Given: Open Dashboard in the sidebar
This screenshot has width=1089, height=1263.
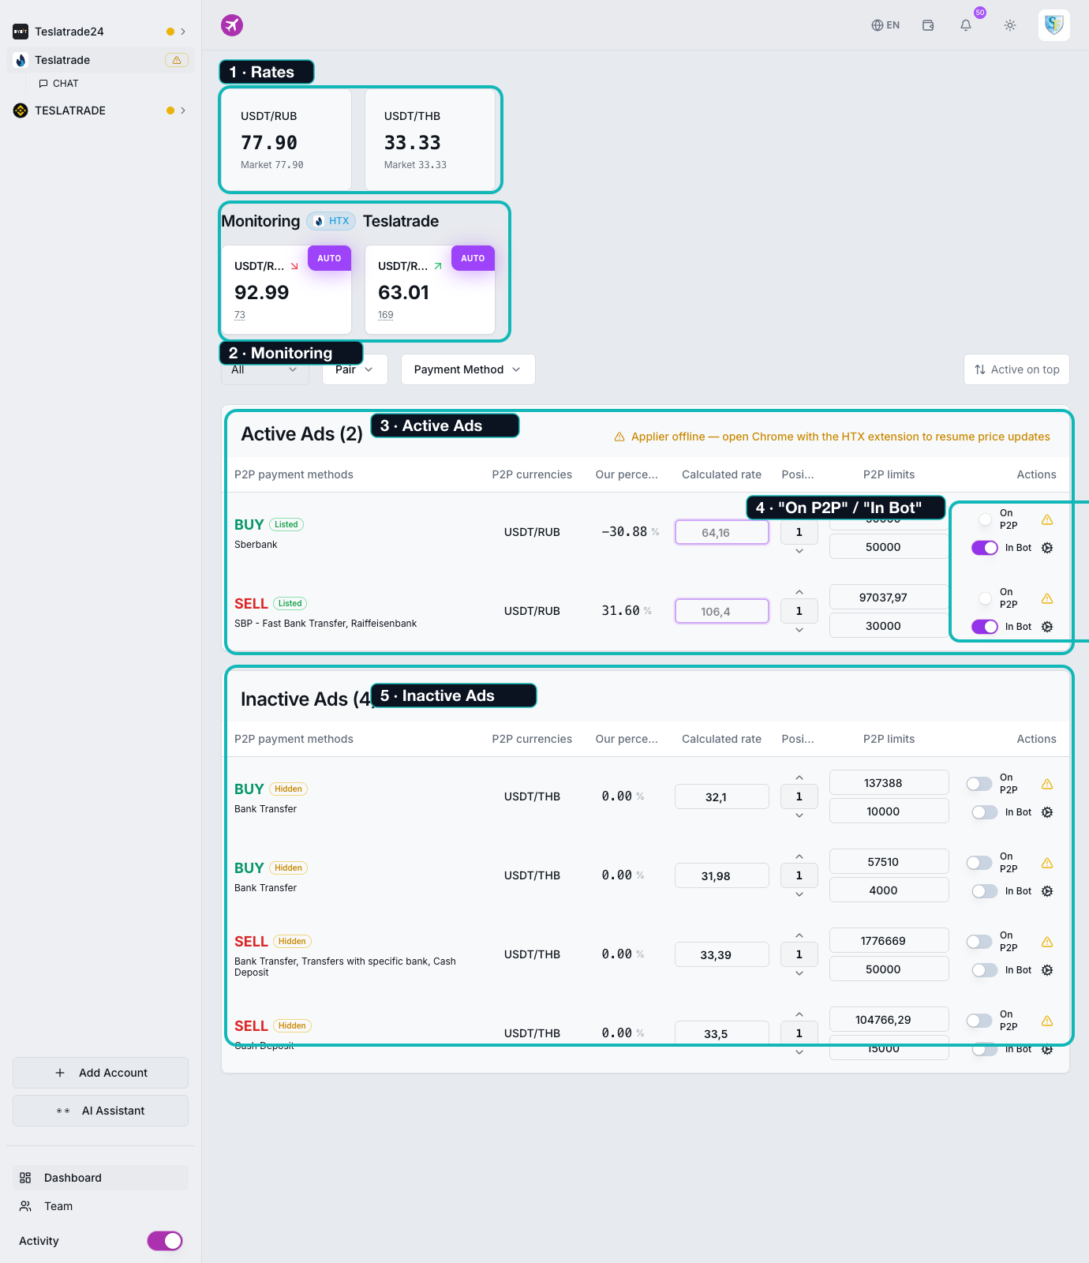Looking at the screenshot, I should pyautogui.click(x=100, y=1178).
